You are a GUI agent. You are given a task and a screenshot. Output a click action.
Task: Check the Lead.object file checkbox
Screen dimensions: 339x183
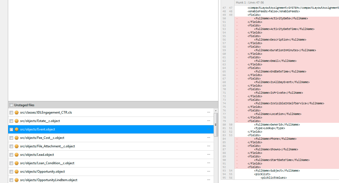pyautogui.click(x=11, y=155)
